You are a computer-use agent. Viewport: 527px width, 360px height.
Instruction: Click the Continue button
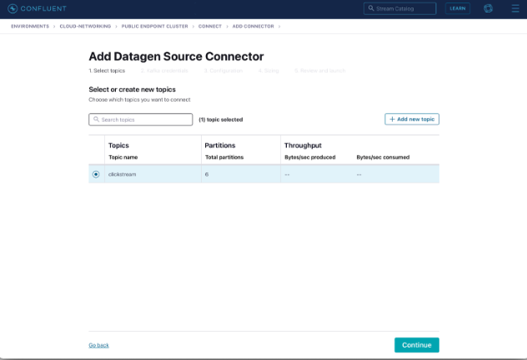[417, 345]
